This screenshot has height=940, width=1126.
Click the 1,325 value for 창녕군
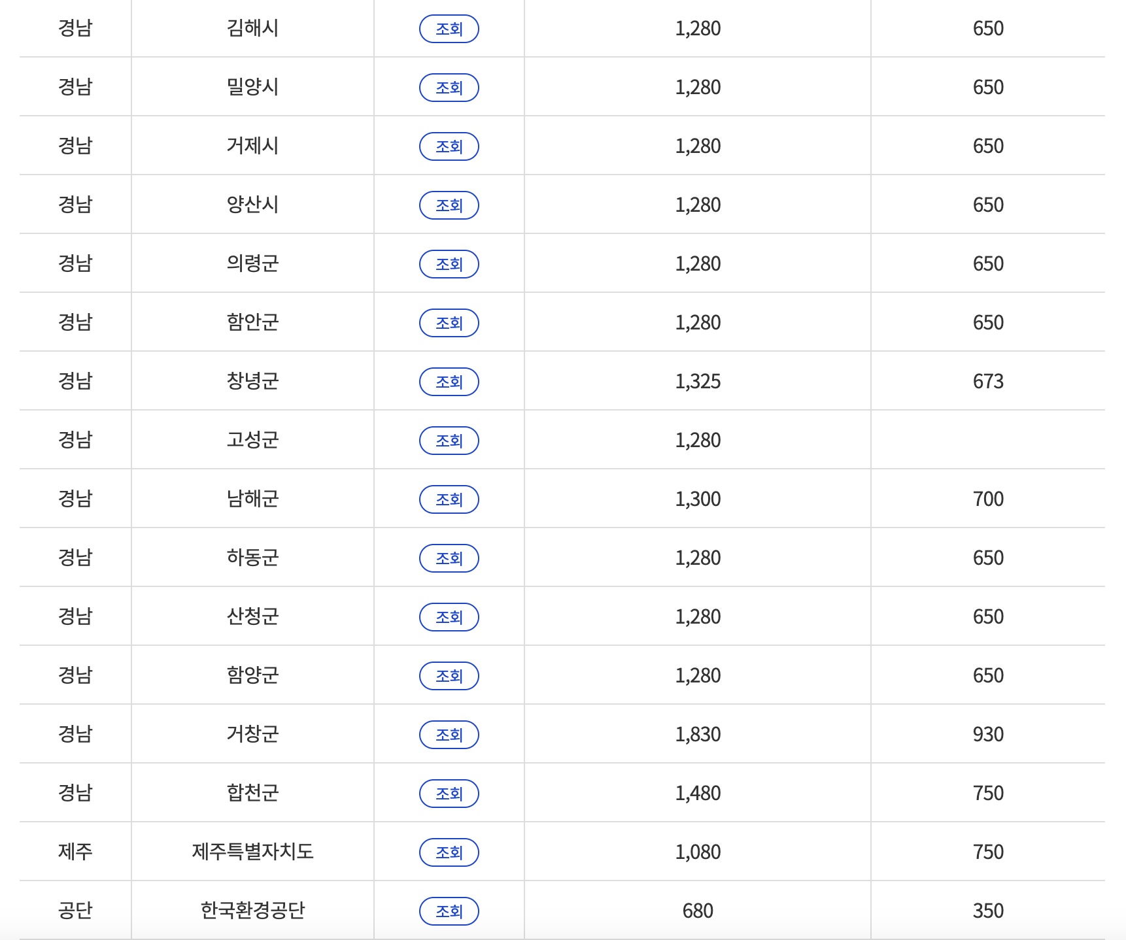(x=698, y=381)
